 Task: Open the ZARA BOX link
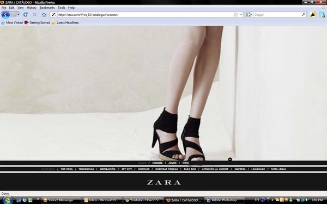[x=190, y=169]
